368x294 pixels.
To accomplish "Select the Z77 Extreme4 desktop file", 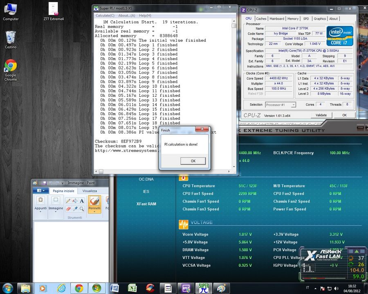I will pyautogui.click(x=54, y=12).
